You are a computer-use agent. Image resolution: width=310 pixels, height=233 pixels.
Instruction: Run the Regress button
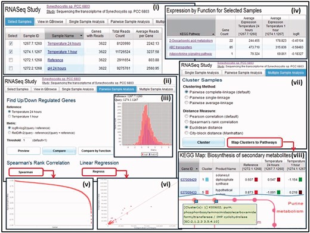coord(99,172)
